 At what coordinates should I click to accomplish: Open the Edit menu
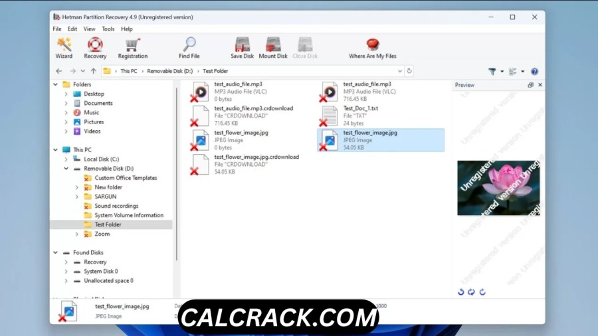coord(72,29)
